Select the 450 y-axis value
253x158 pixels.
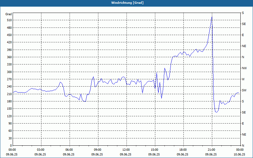(x=9, y=35)
